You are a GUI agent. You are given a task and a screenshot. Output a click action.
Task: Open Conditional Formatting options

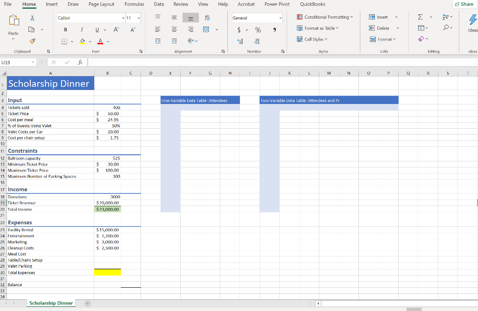(325, 16)
